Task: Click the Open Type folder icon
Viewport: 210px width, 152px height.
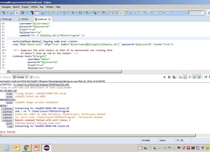Action: click(x=103, y=13)
